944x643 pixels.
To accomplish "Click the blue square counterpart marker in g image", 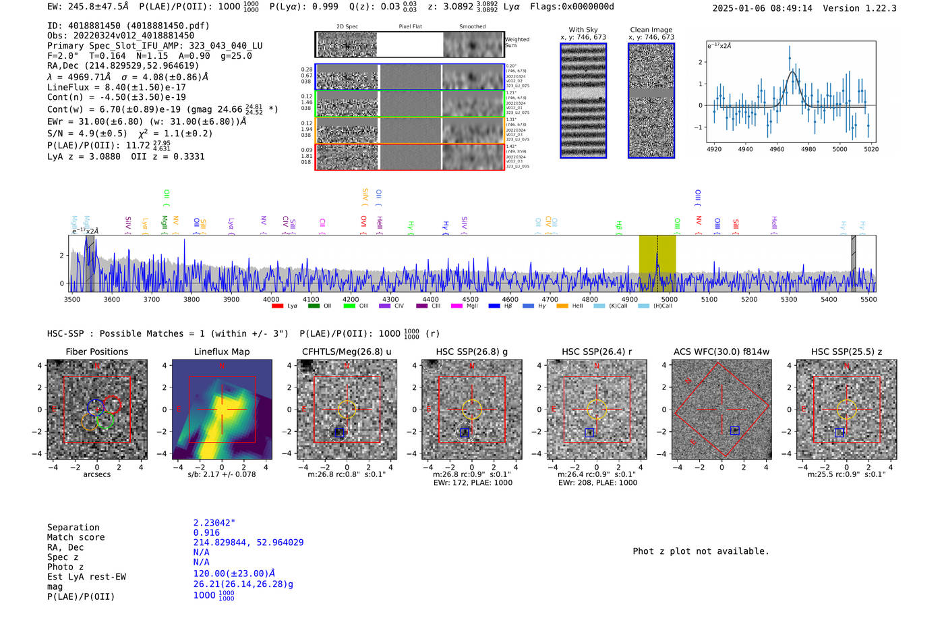I will tap(465, 432).
